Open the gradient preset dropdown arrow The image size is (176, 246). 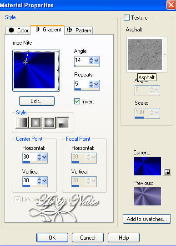pyautogui.click(x=57, y=70)
